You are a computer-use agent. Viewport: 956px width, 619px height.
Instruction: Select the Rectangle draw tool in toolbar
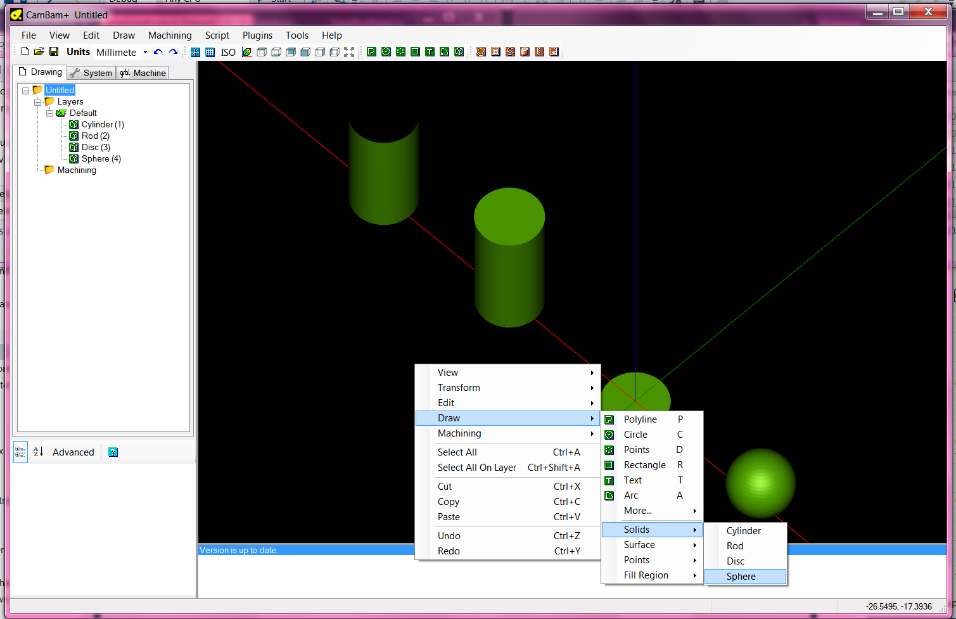[x=416, y=52]
